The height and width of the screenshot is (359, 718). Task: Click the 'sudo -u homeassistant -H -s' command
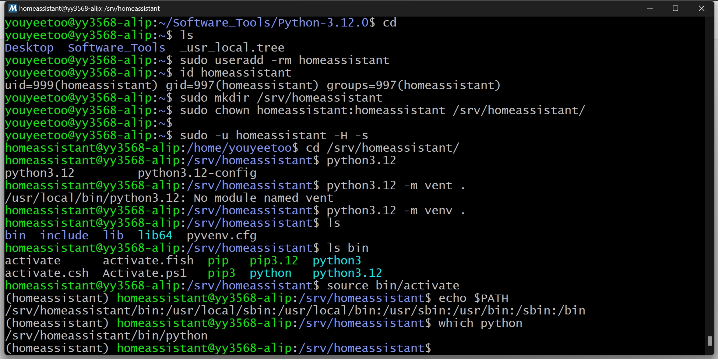274,135
